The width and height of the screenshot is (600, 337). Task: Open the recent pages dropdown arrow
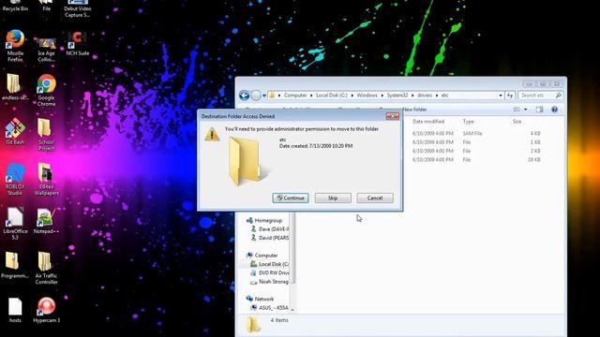click(x=264, y=95)
